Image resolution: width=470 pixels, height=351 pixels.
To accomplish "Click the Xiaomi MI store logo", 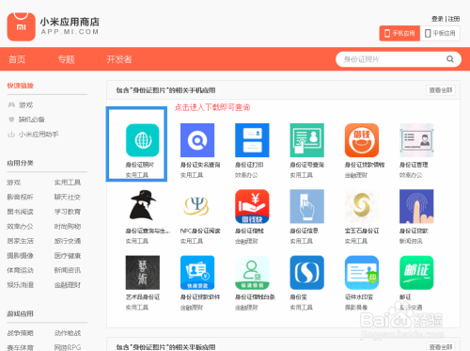I will [x=22, y=26].
